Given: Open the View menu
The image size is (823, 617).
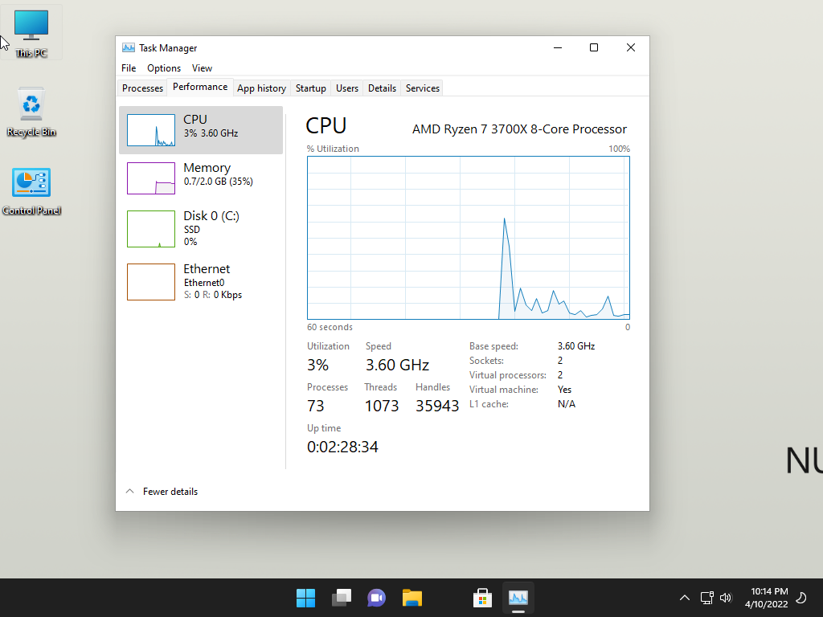Looking at the screenshot, I should tap(202, 68).
